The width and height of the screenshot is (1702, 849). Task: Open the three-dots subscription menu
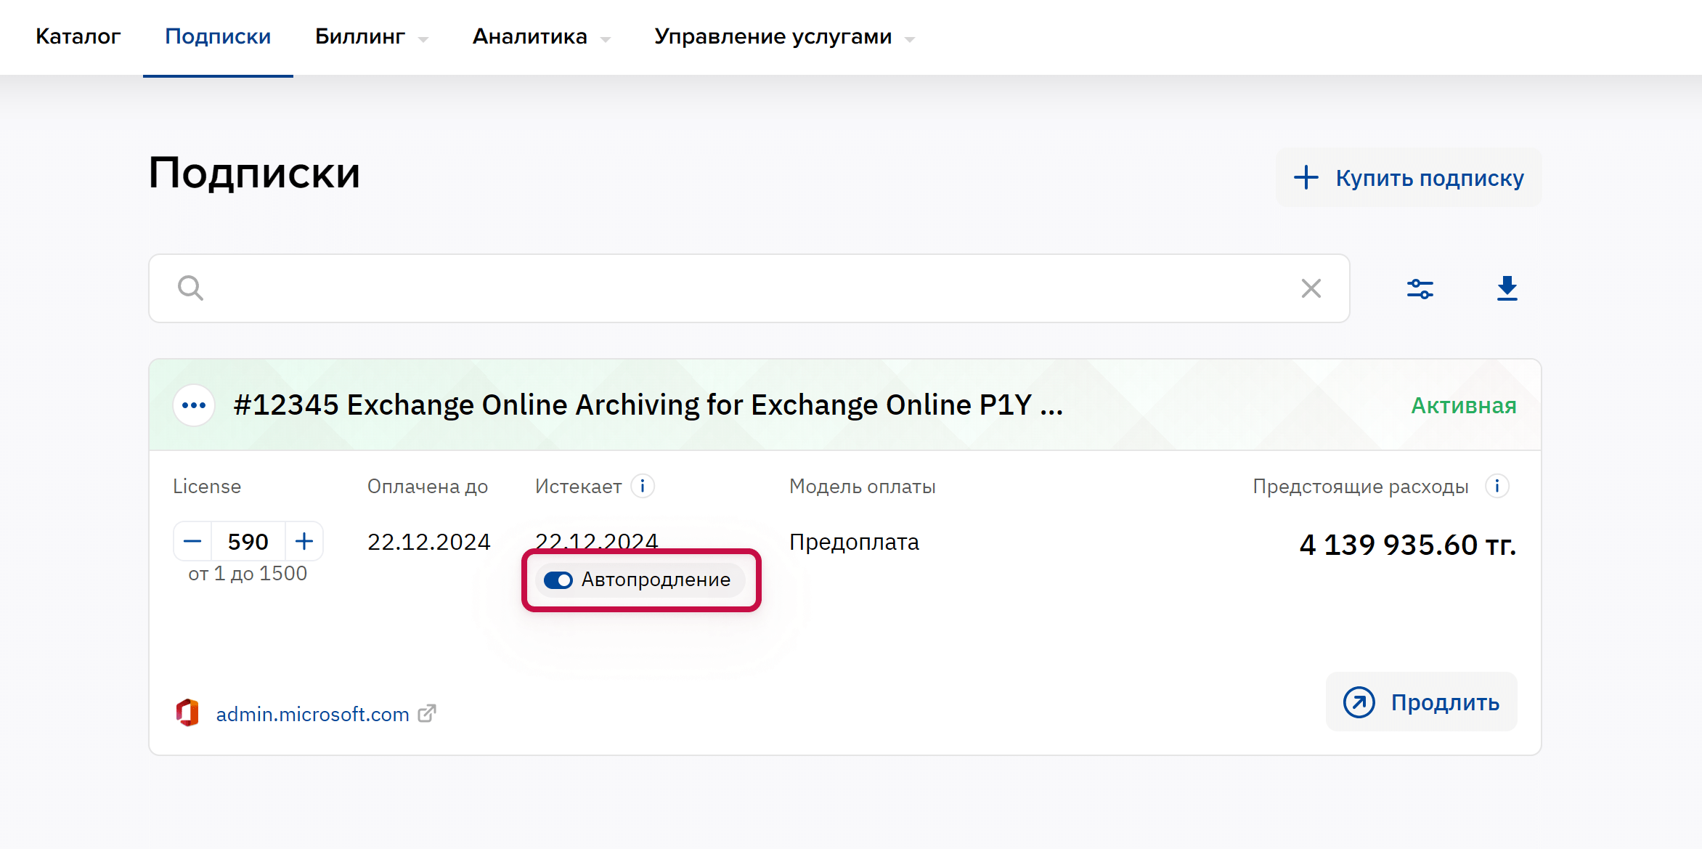[x=194, y=405]
